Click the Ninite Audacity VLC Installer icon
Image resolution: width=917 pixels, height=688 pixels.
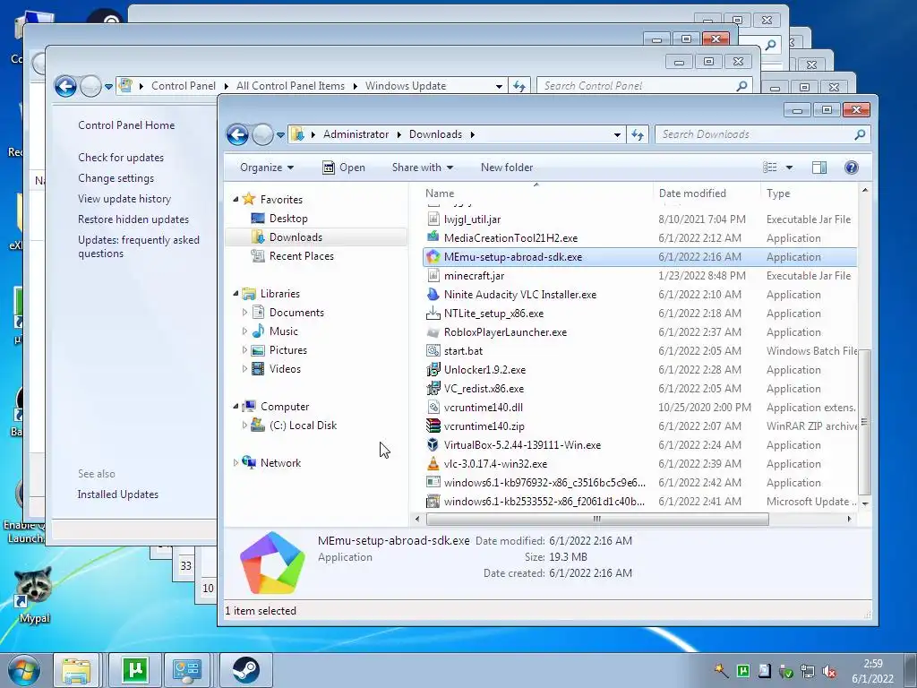point(433,294)
